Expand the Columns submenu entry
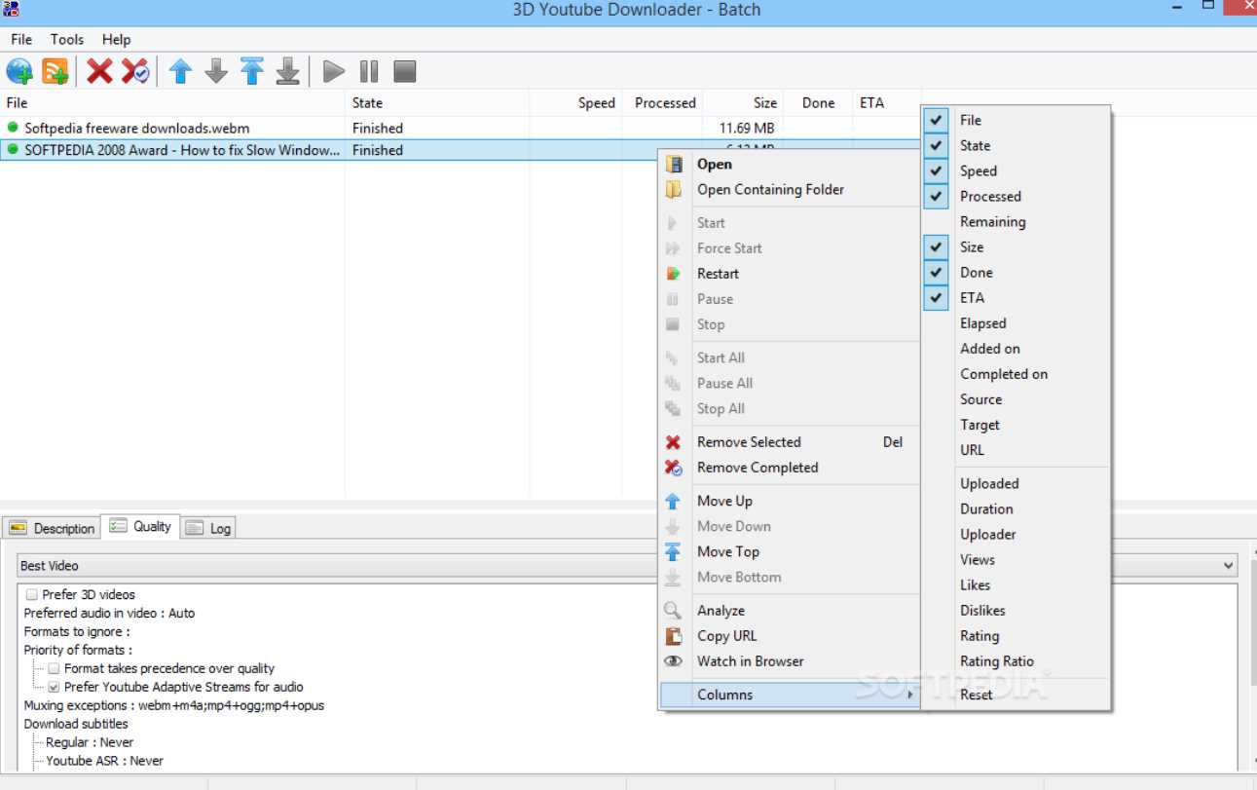This screenshot has height=790, width=1257. tap(789, 695)
